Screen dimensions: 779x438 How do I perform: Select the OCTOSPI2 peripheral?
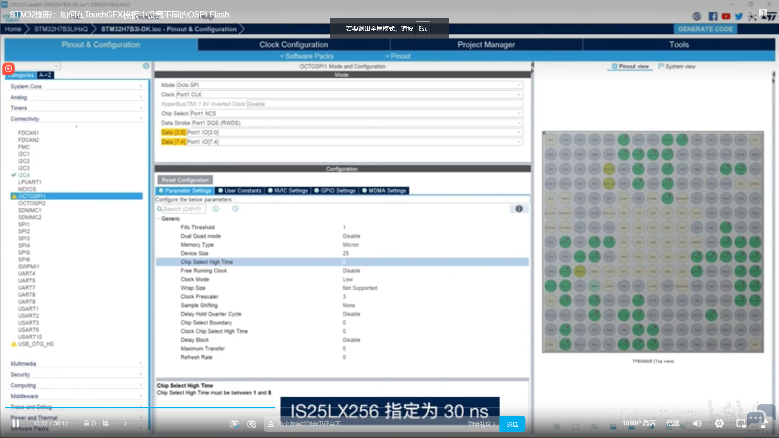point(32,203)
